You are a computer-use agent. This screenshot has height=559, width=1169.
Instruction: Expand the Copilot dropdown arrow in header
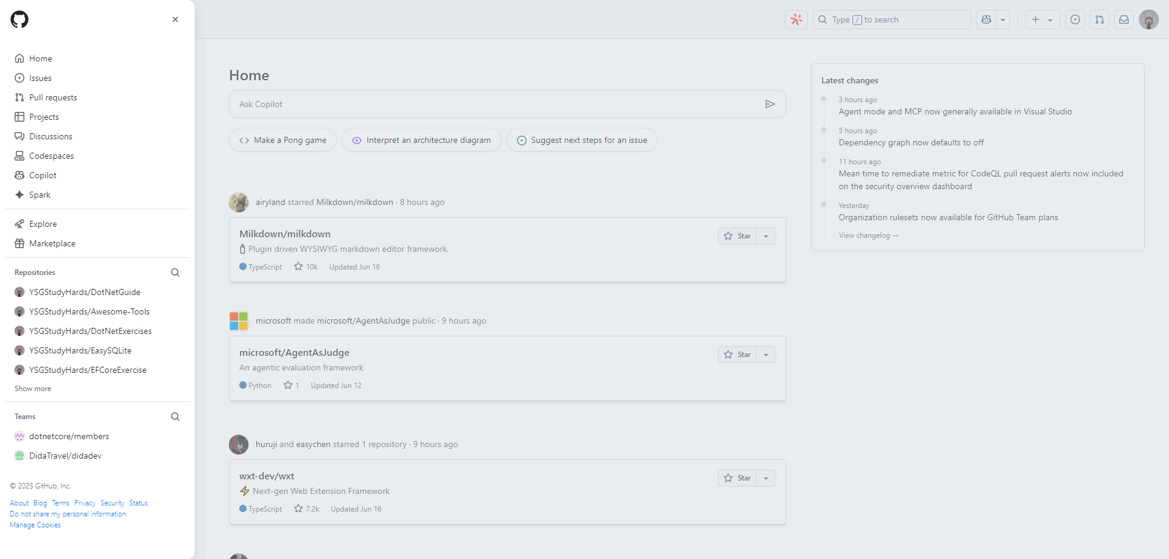point(1003,19)
